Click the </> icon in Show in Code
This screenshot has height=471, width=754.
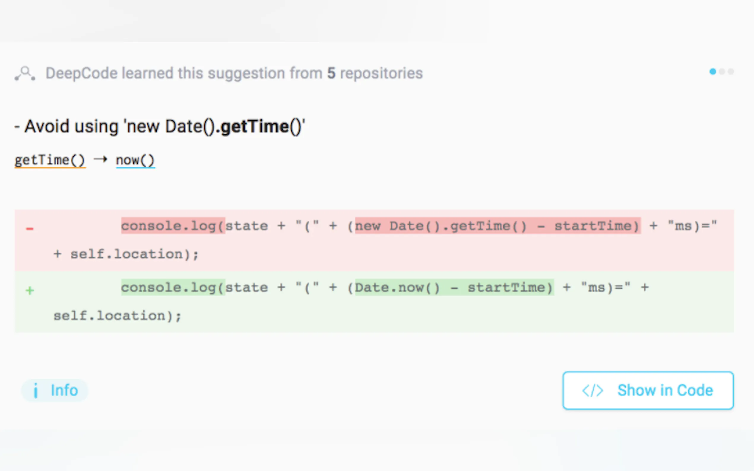coord(593,390)
